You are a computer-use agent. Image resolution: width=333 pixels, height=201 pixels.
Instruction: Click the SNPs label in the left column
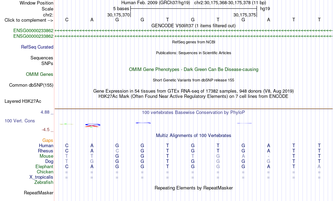[47, 63]
